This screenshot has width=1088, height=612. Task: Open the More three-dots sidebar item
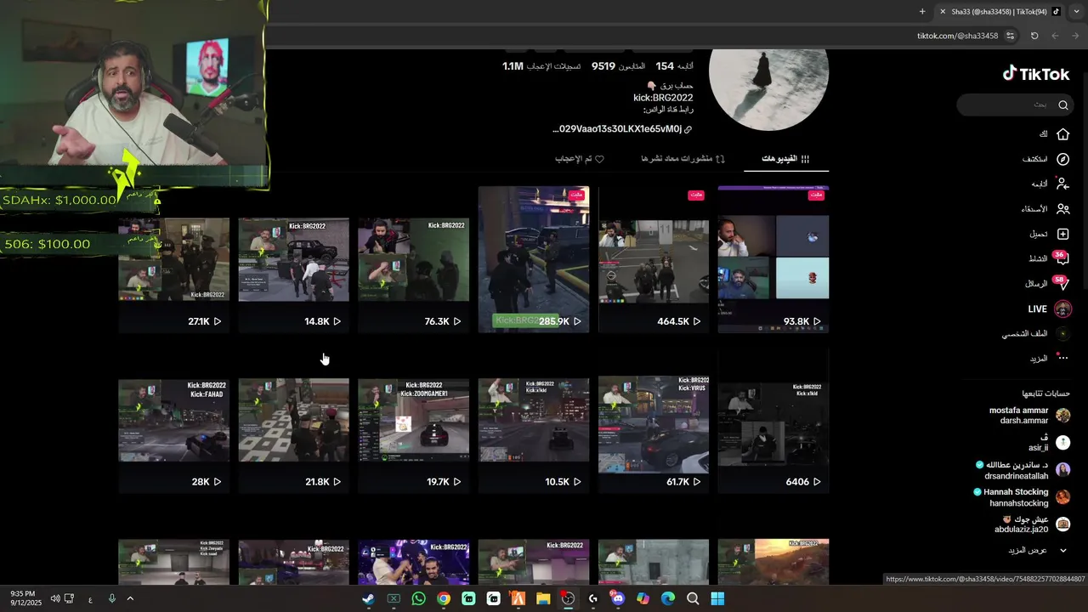pos(1062,358)
